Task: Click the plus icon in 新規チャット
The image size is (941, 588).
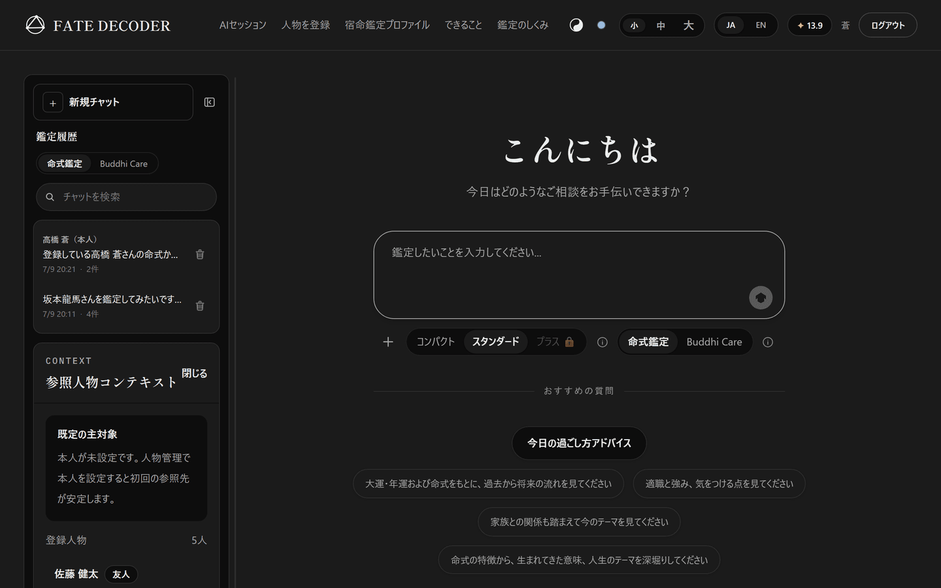Action: tap(53, 103)
